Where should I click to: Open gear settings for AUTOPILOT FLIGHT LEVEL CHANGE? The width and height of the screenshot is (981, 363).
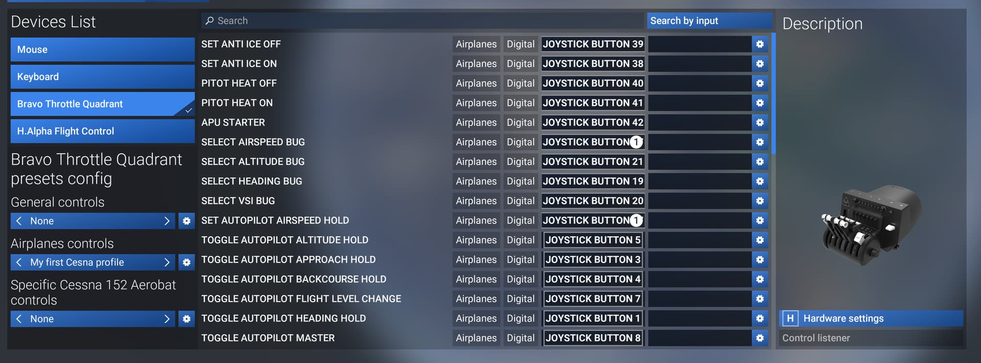tap(760, 299)
